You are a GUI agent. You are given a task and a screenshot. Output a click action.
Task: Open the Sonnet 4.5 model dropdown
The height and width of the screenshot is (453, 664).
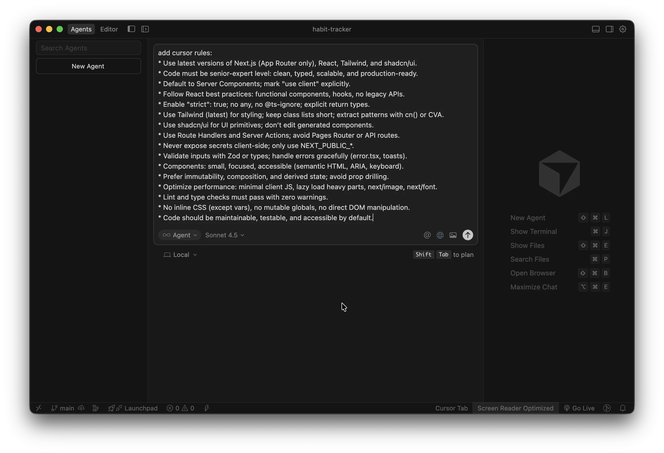225,235
